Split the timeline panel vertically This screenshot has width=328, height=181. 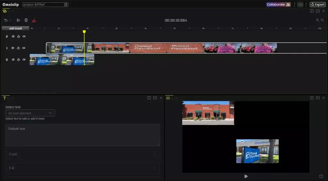312,11
